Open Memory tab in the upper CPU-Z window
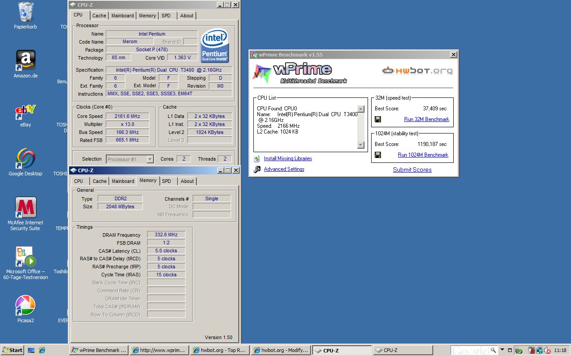Viewport: 571px width, 356px height. click(x=148, y=16)
